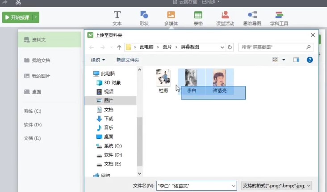Select 文档 (E:) in the left side panel
Screen dimensions: 327x192
pos(32,138)
